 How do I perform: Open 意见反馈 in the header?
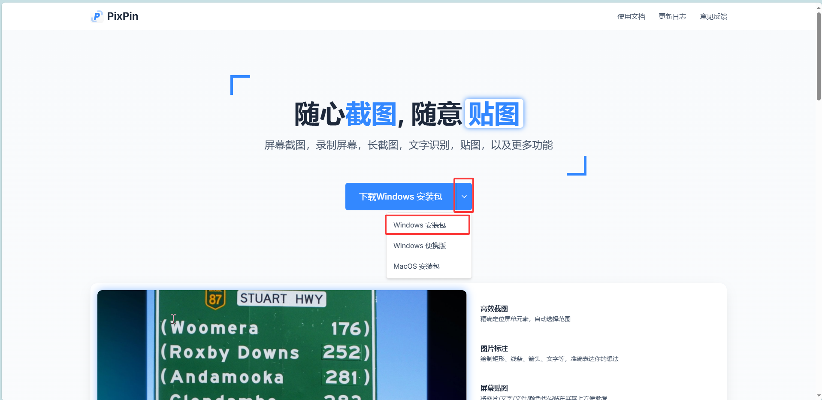click(x=713, y=16)
